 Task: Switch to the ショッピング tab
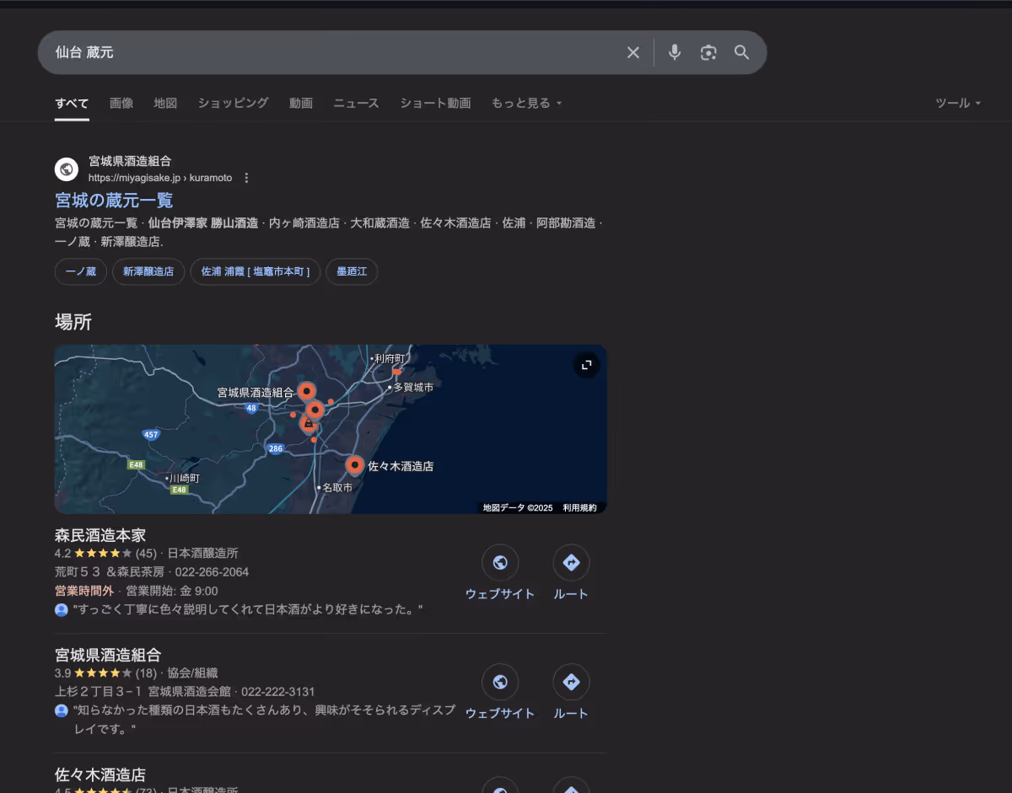pos(233,103)
